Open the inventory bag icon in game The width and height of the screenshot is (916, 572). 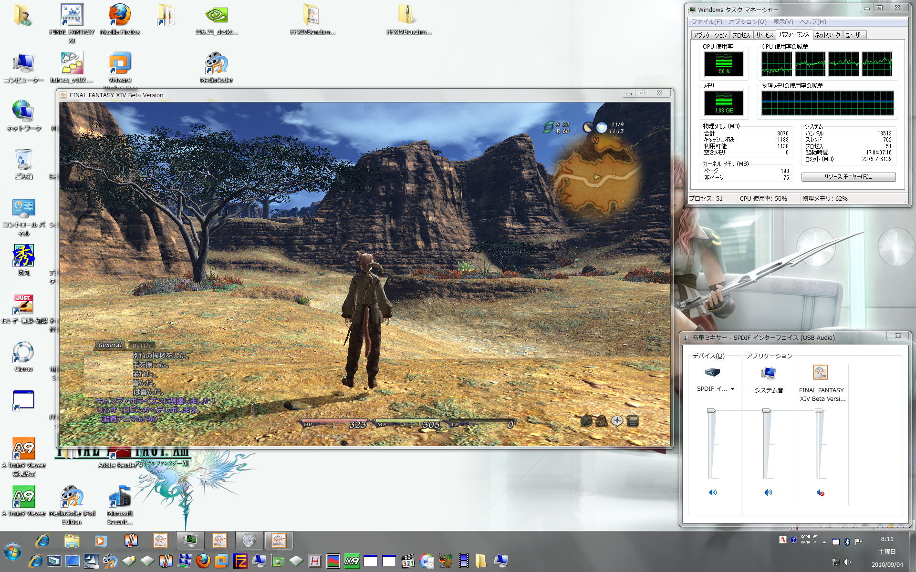point(602,421)
